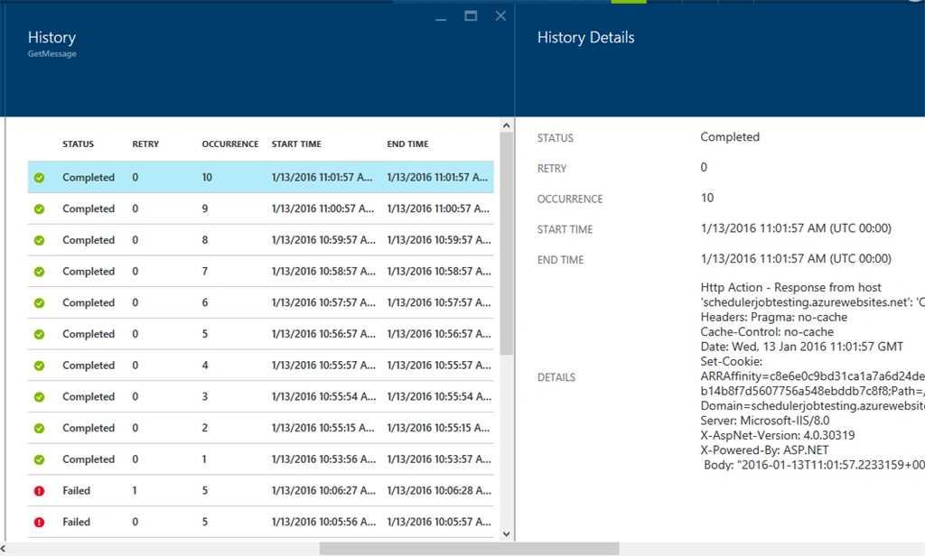This screenshot has height=556, width=925.
Task: Click green check icon for occurrence 1
Action: click(x=39, y=459)
